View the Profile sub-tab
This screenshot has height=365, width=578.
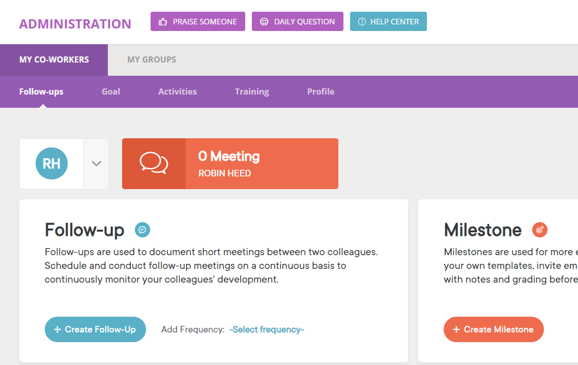[x=321, y=92]
